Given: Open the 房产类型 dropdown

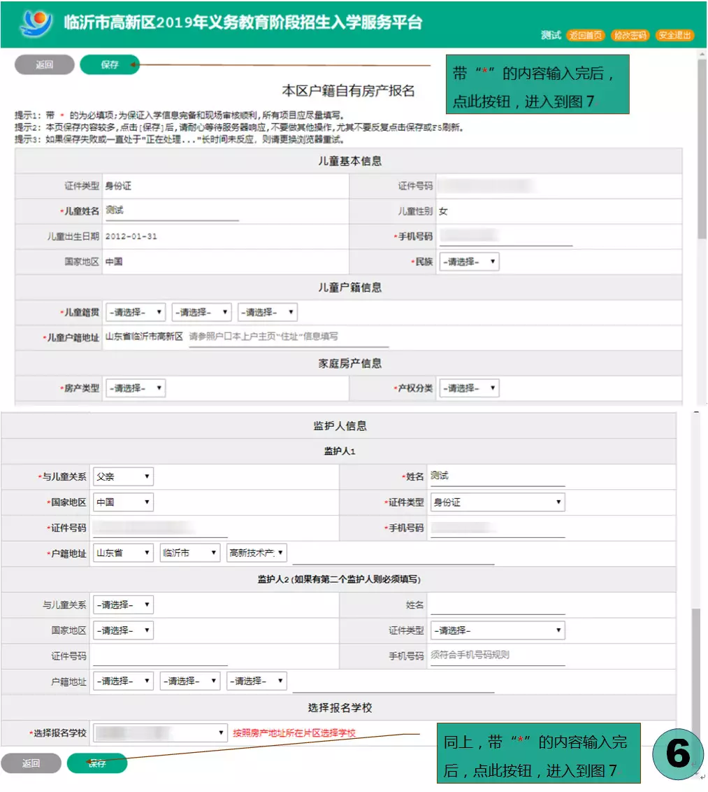Looking at the screenshot, I should coord(136,388).
